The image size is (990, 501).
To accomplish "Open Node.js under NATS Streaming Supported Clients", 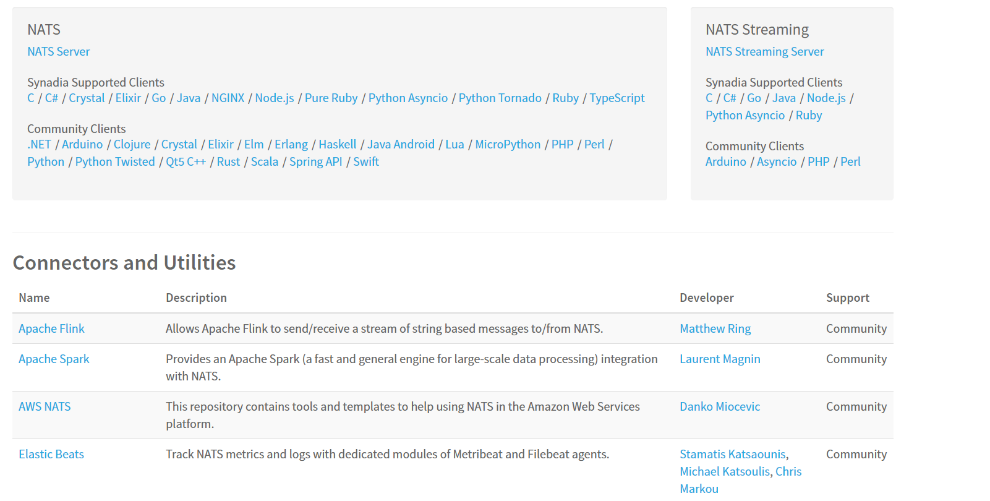I will [x=826, y=98].
